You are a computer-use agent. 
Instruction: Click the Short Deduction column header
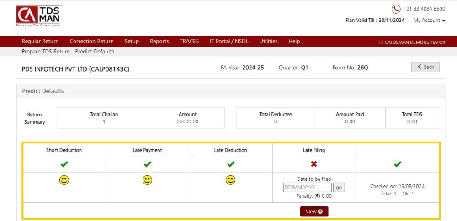[64, 150]
